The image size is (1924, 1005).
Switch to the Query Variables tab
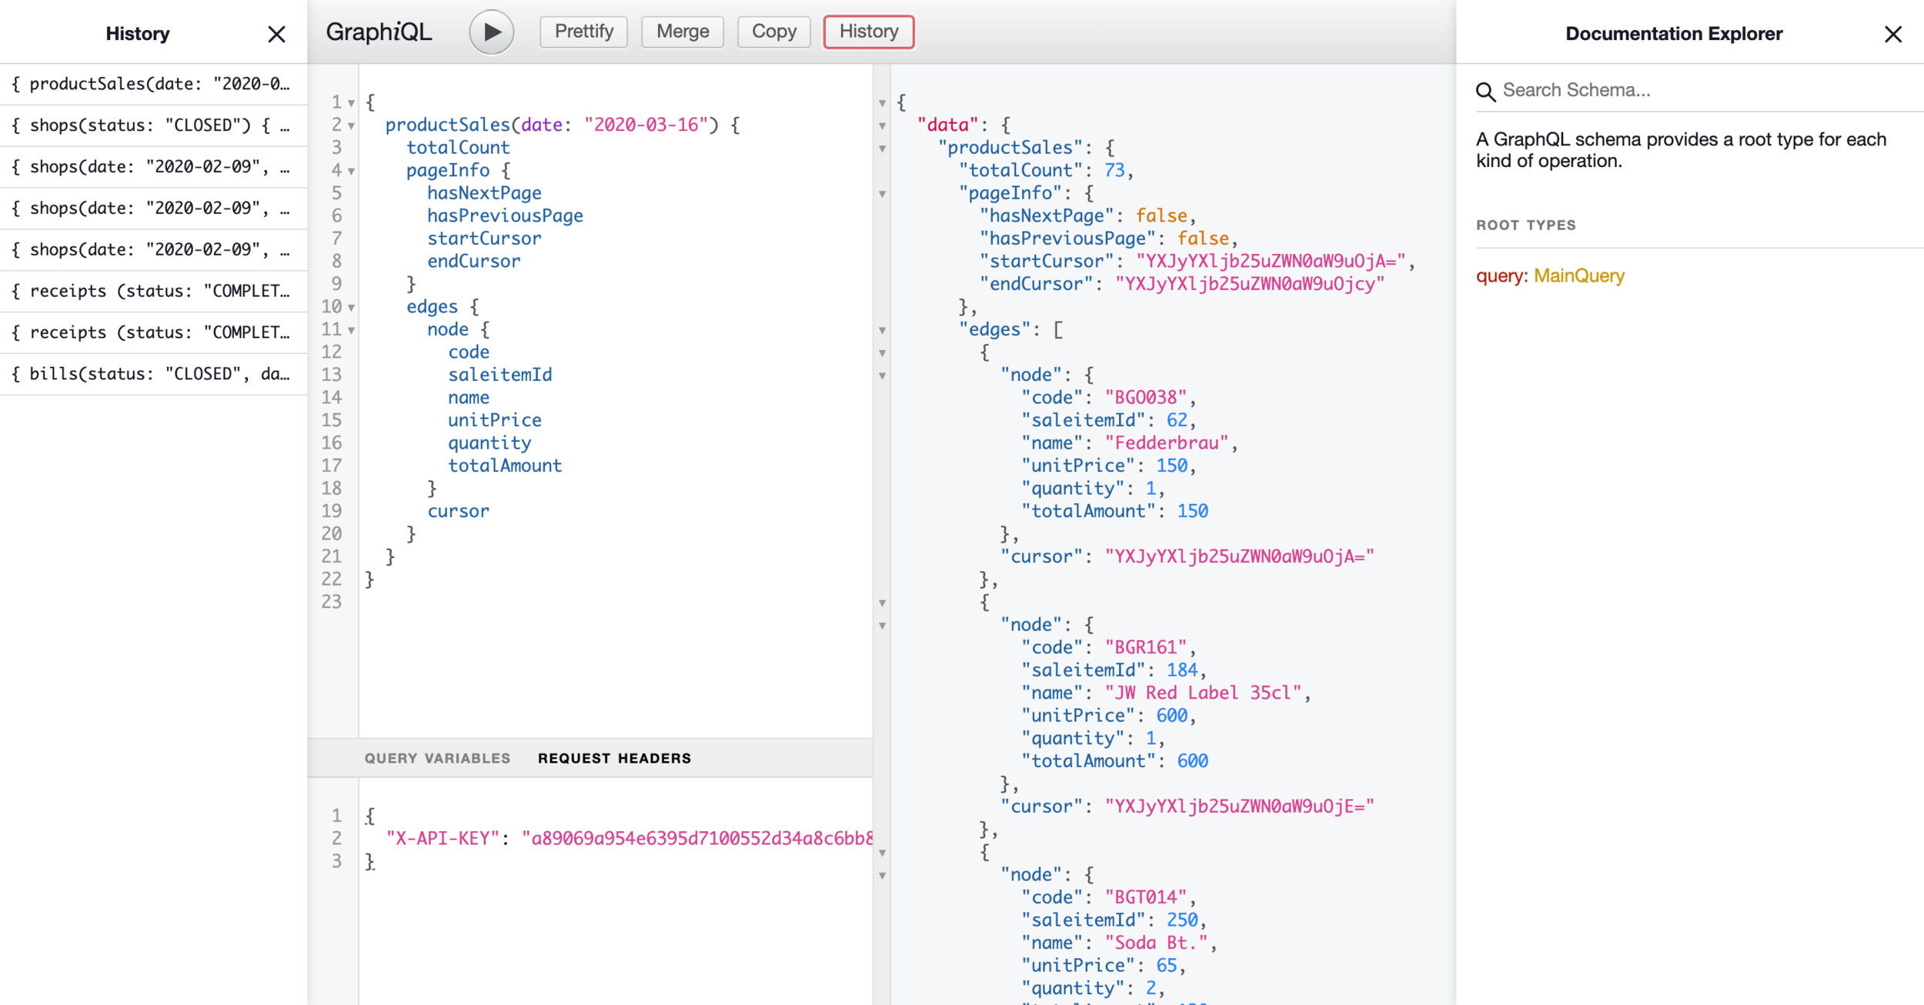coord(437,758)
